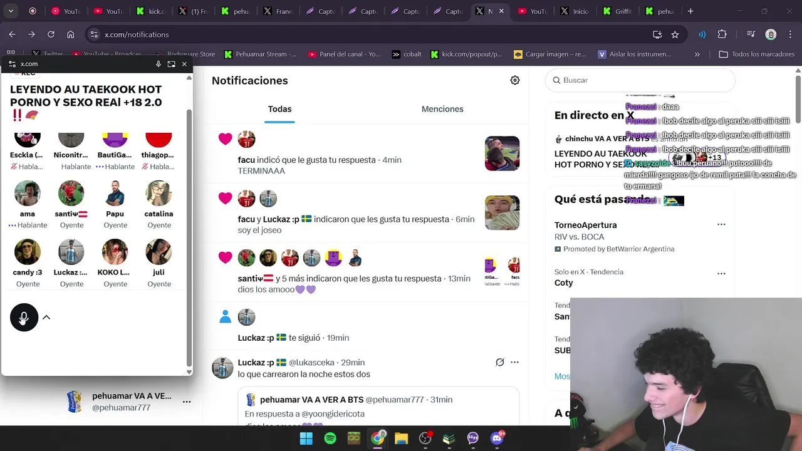
Task: Click the Buscar search field
Action: [640, 80]
